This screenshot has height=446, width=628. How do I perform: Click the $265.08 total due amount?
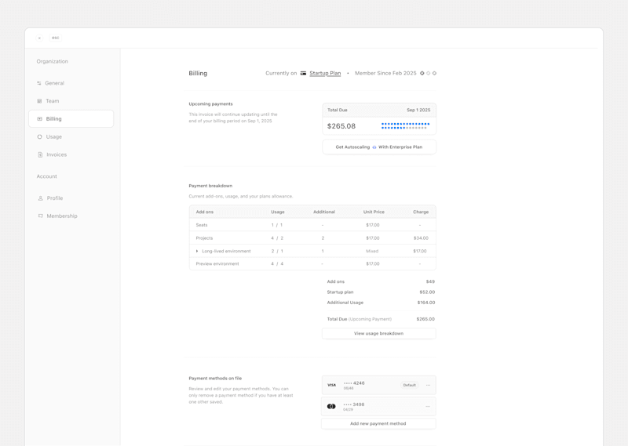pyautogui.click(x=341, y=126)
